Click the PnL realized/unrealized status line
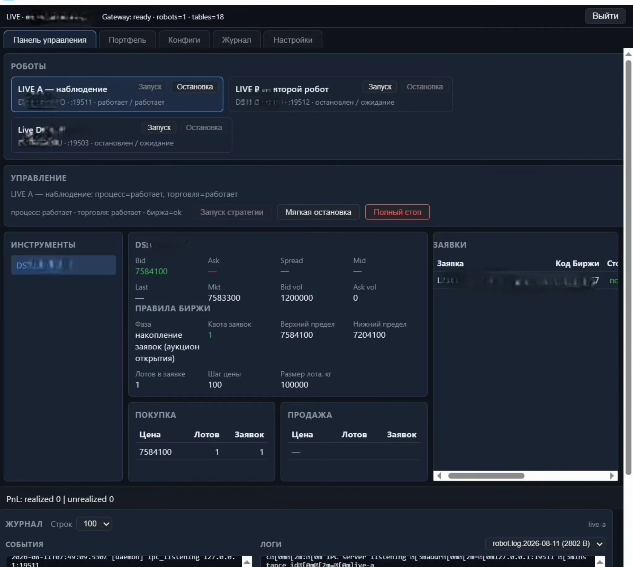The height and width of the screenshot is (567, 633). 60,499
